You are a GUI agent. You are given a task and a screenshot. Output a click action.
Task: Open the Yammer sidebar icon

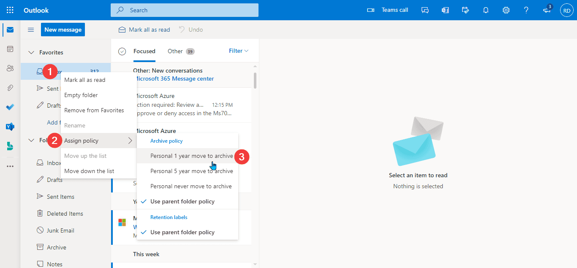tap(10, 127)
